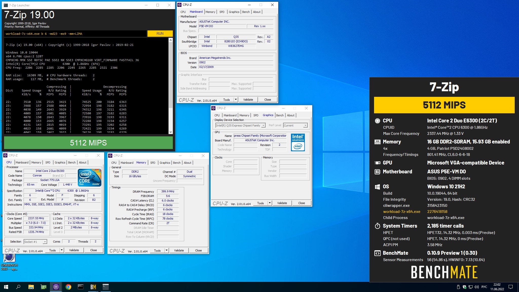
Task: Click the volume speaker tray icon
Action: (x=476, y=287)
